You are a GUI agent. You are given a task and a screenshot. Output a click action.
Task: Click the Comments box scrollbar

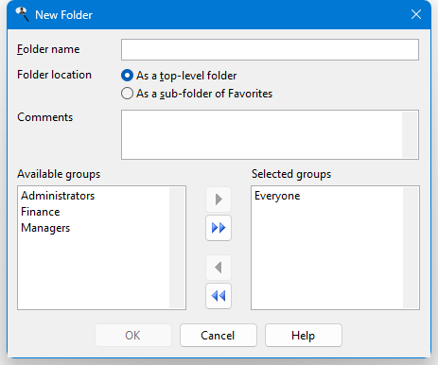tap(410, 134)
